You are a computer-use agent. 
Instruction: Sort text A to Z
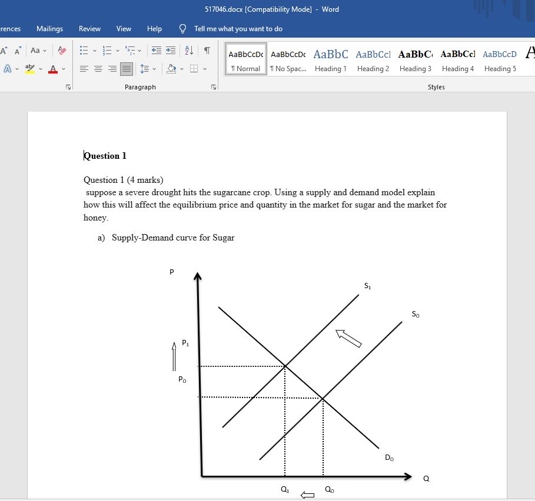click(x=189, y=51)
